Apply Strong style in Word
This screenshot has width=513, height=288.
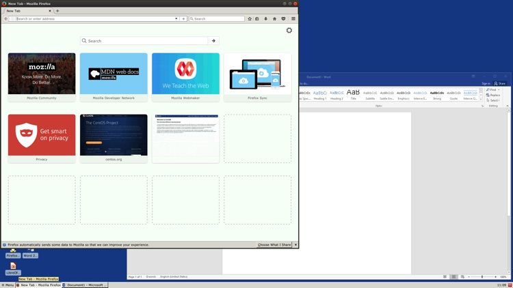pyautogui.click(x=437, y=95)
